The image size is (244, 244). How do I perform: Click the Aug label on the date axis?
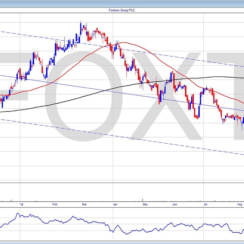(x=239, y=204)
